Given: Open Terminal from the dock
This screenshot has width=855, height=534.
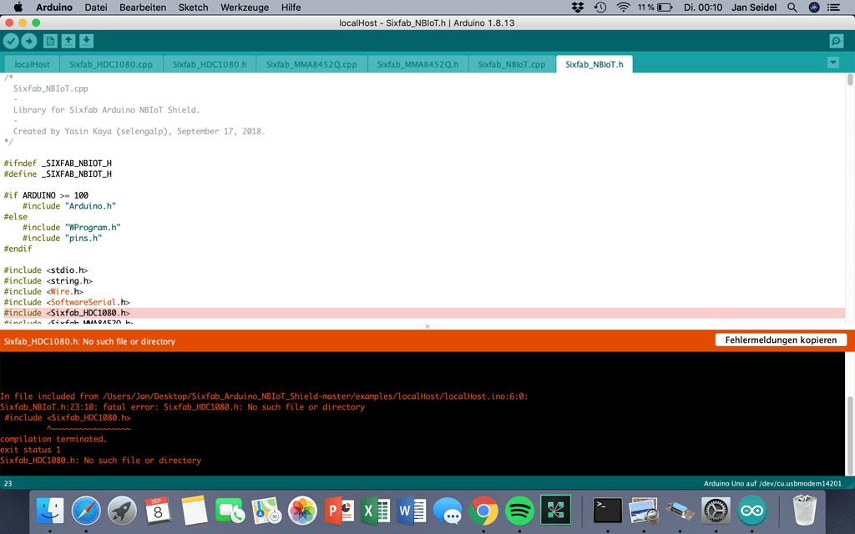Looking at the screenshot, I should [x=607, y=510].
